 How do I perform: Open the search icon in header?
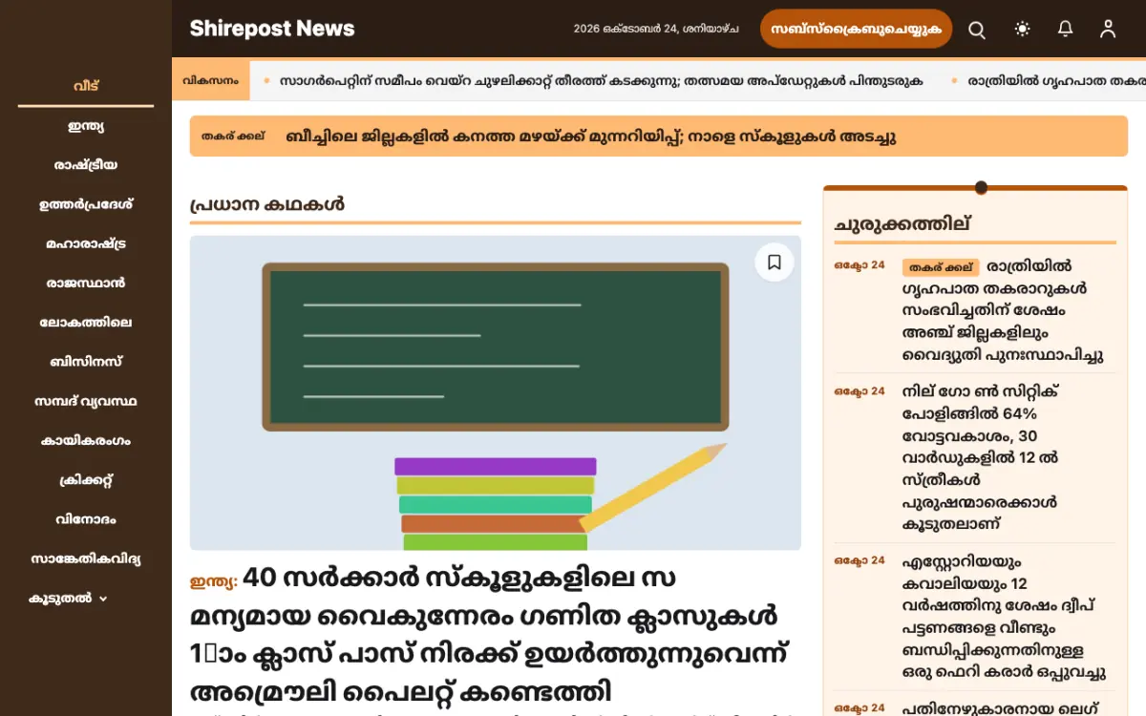[977, 30]
